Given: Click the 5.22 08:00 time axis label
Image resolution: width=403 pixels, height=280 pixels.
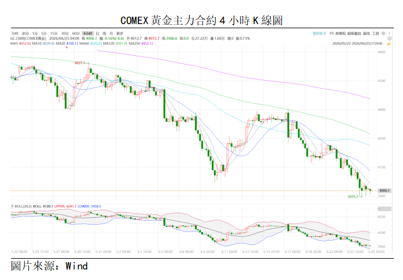Looking at the screenshot, I should (19, 252).
